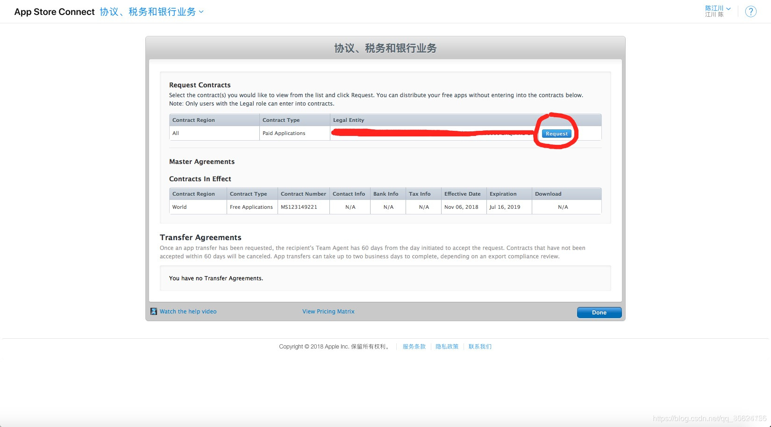Viewport: 771px width, 427px height.
Task: Select contract number MS123149221
Action: (x=304, y=207)
